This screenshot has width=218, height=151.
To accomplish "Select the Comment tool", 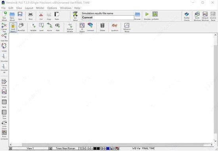I will [90, 27].
